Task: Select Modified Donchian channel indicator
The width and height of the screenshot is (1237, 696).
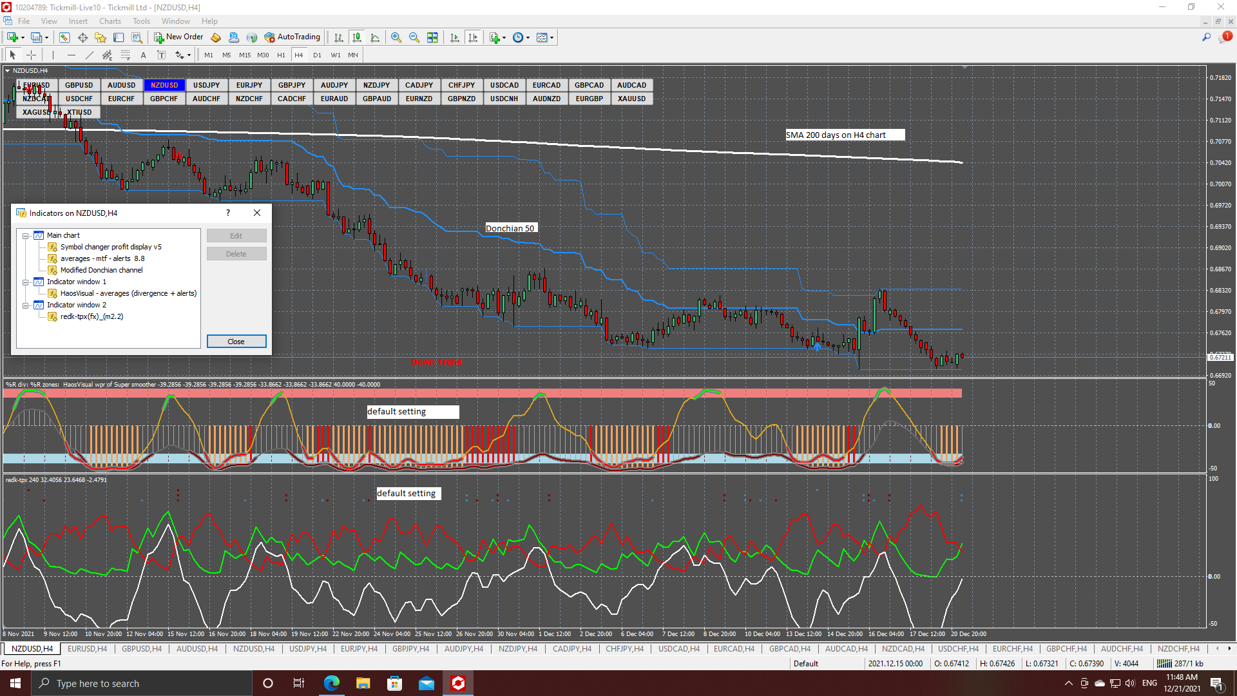Action: click(101, 270)
